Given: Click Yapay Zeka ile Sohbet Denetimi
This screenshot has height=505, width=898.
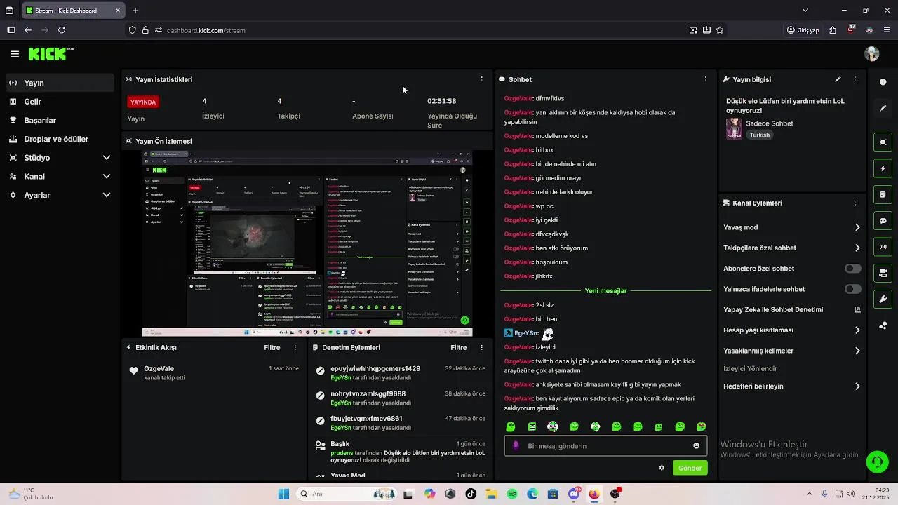Looking at the screenshot, I should 773,309.
